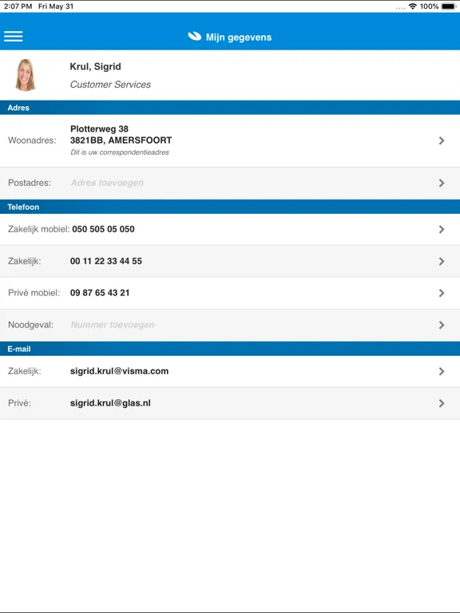Open the Privé mobiel row chevron
The image size is (460, 613).
click(442, 293)
